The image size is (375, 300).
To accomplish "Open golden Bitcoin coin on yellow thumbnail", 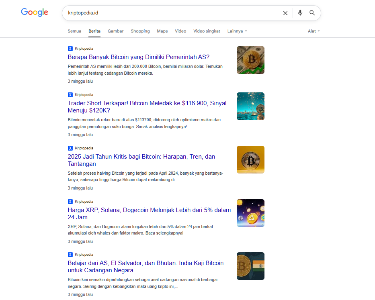I will coord(251,160).
